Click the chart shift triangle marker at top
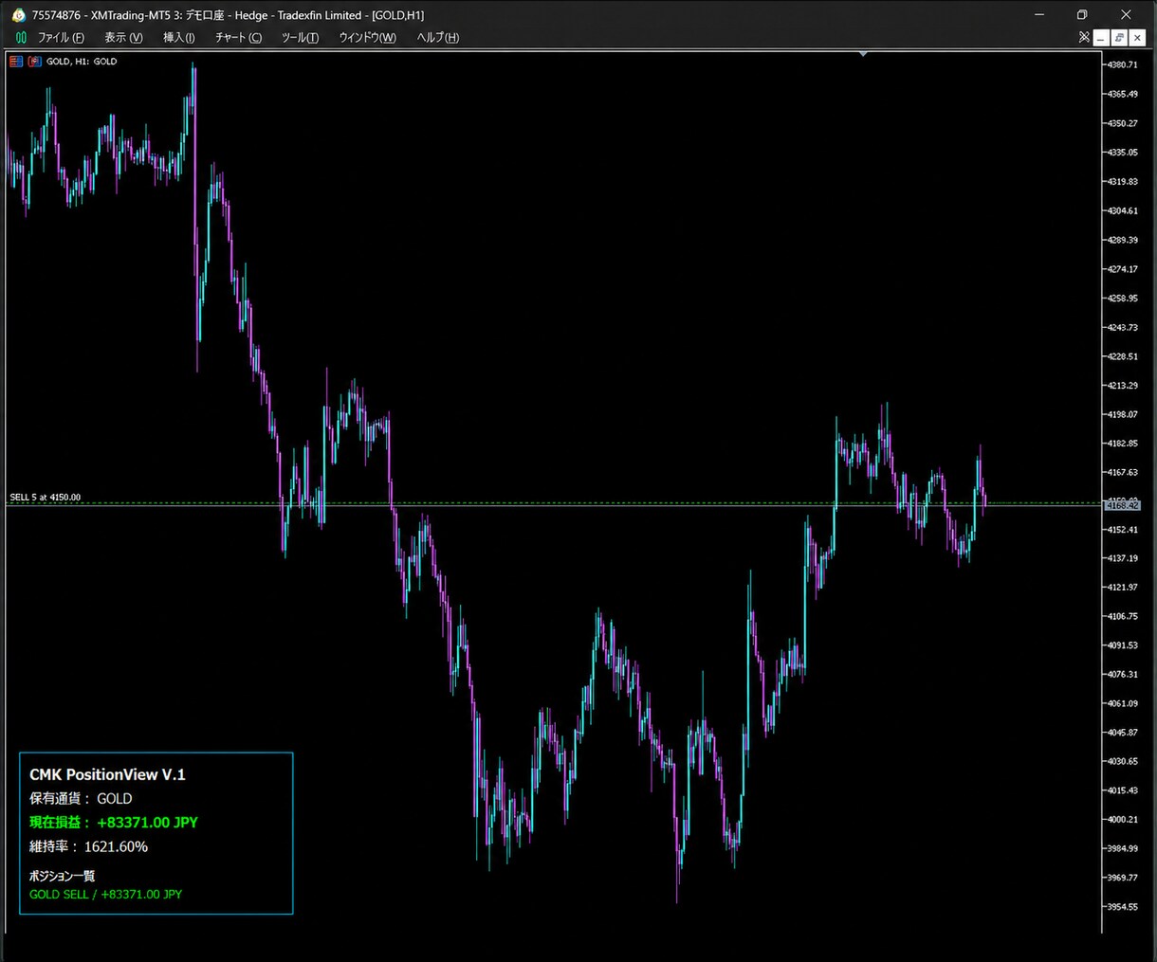This screenshot has width=1157, height=962. coord(863,54)
